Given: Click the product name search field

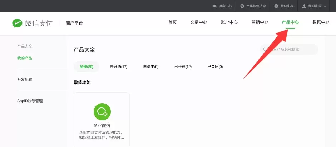Looking at the screenshot, I should coord(289,49).
